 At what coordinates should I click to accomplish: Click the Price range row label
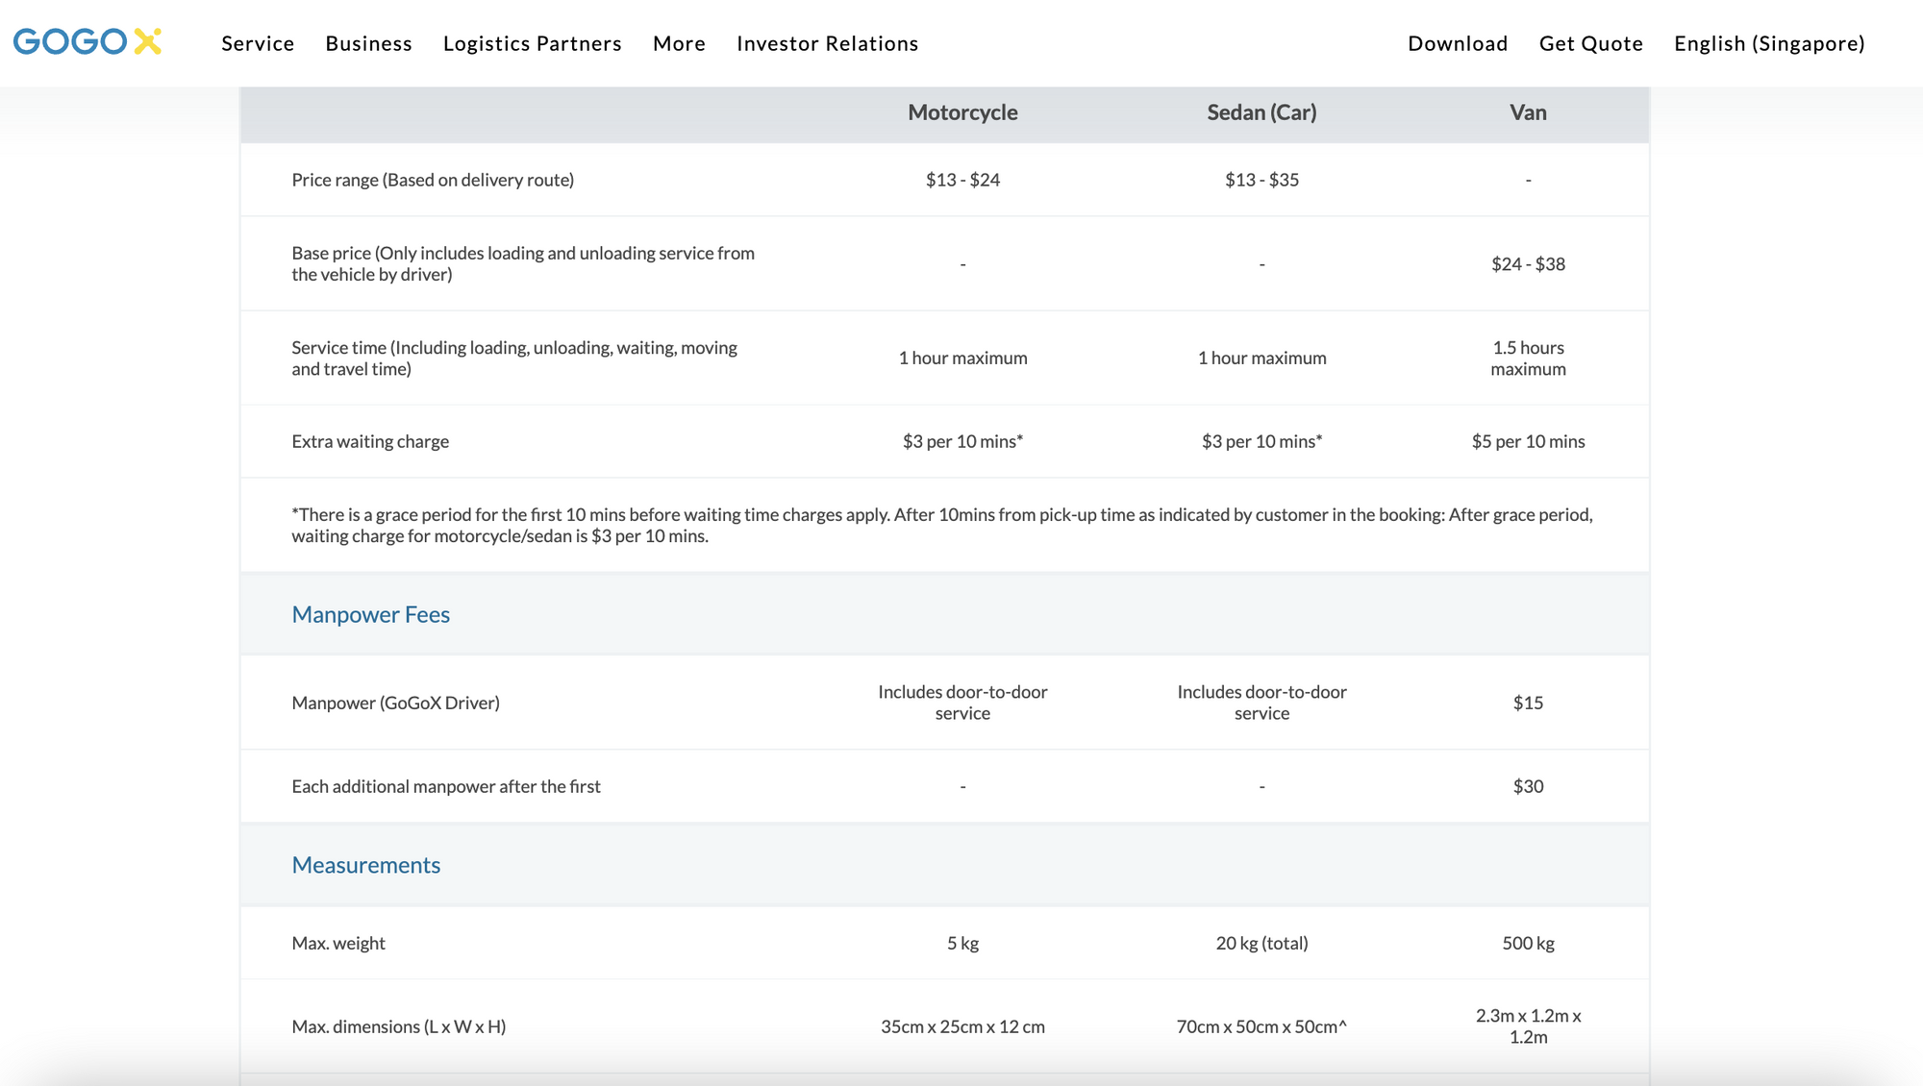coord(433,180)
